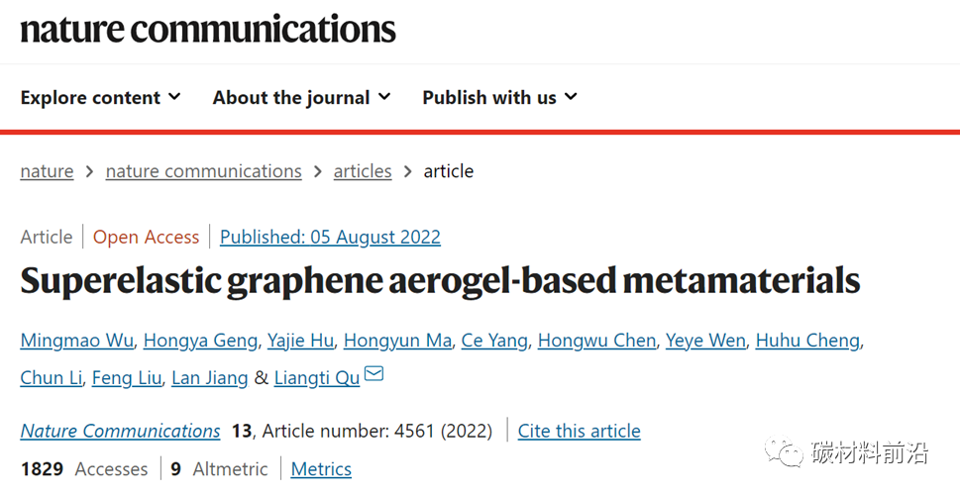
Task: Click the envelope icon beside Liangti Qu
Action: (x=374, y=375)
